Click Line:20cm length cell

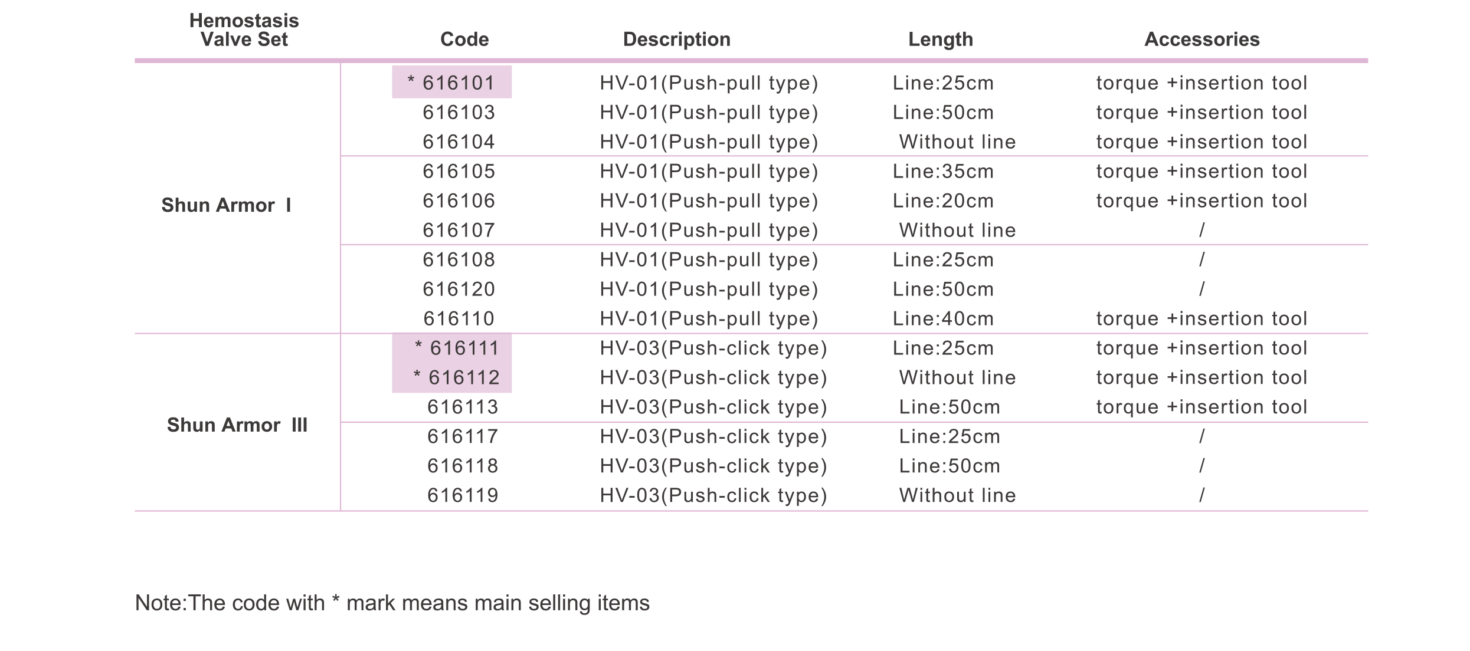tap(942, 200)
